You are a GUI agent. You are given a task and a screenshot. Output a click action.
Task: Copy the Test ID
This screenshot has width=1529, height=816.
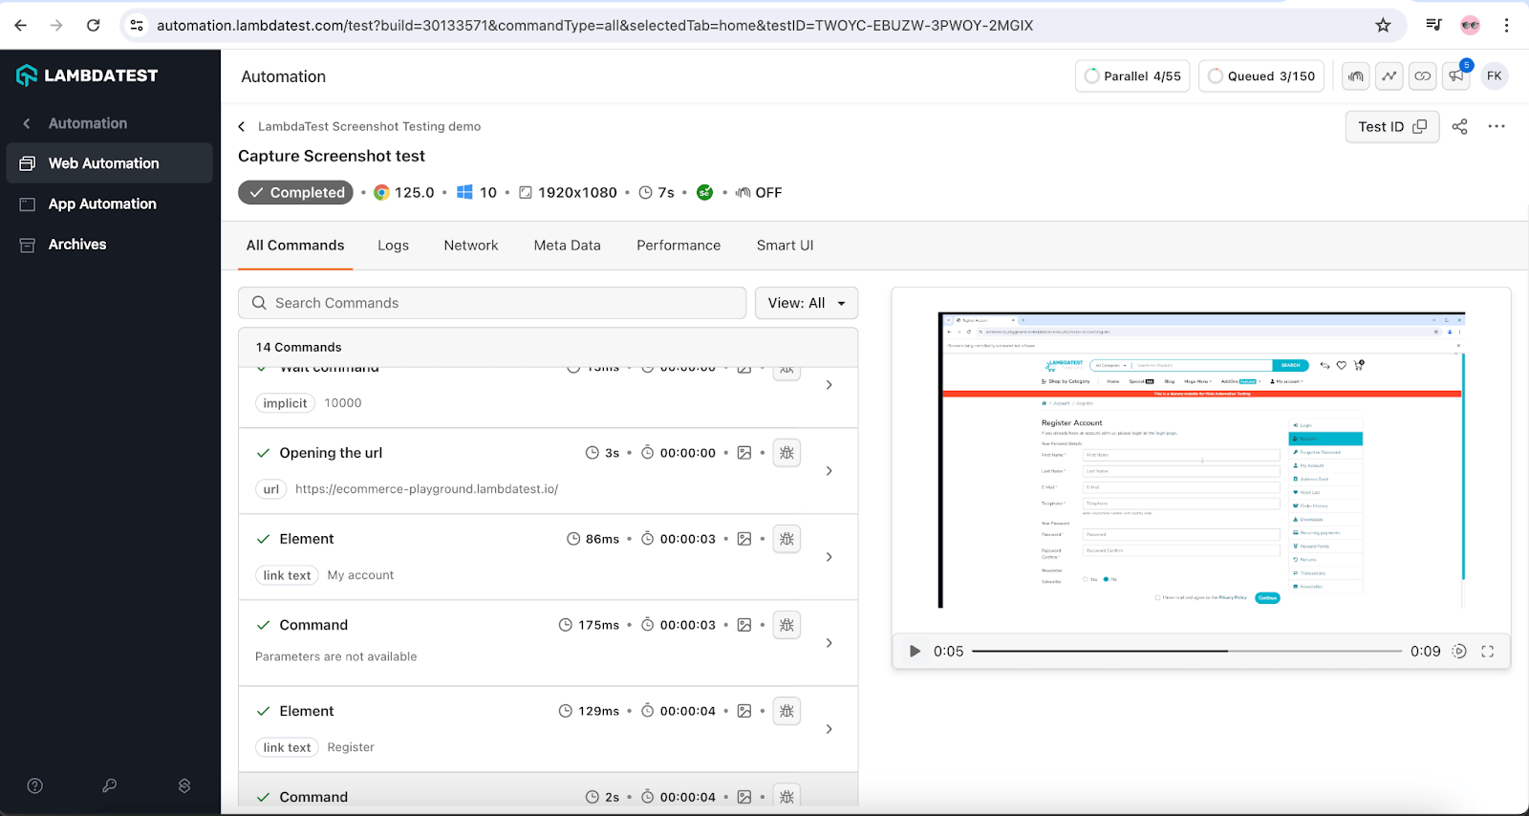1392,126
